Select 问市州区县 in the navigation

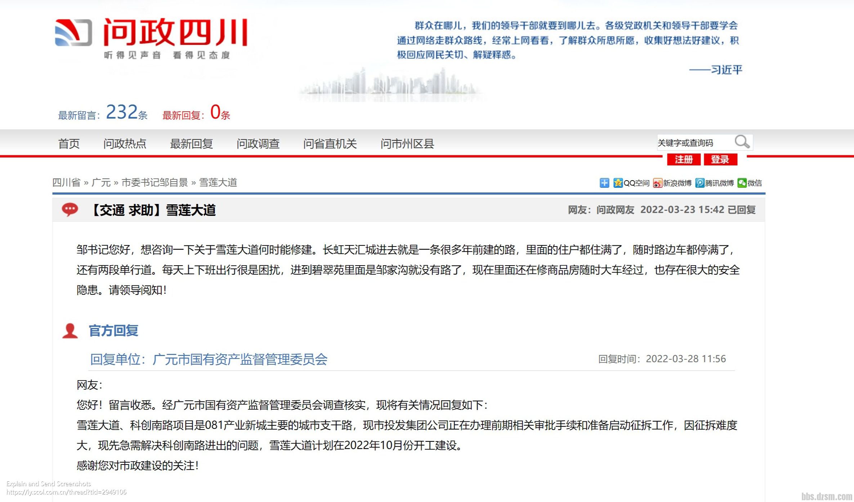408,143
